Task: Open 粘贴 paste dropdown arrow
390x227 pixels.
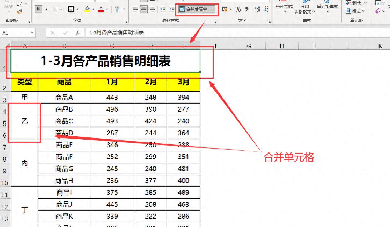Action: 9,12
